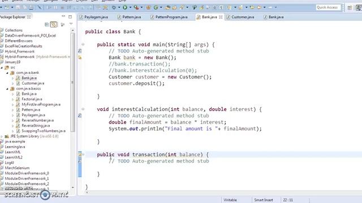Click the Use Step Filters icon
362x203 pixels.
tap(105, 7)
